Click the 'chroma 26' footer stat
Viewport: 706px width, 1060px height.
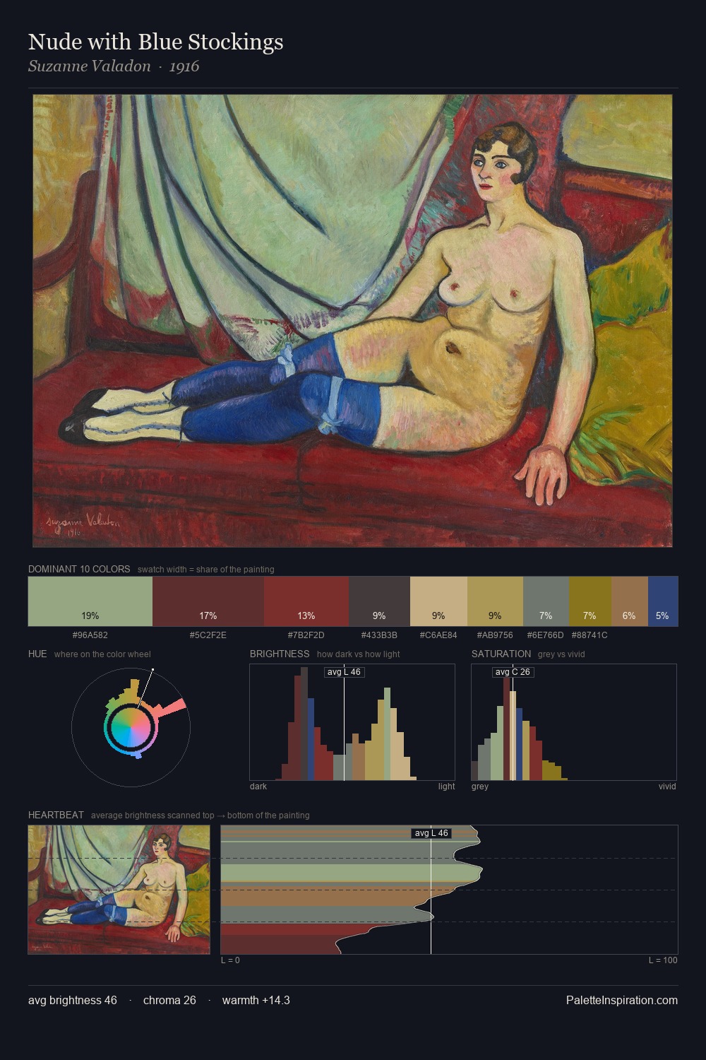coord(169,1001)
